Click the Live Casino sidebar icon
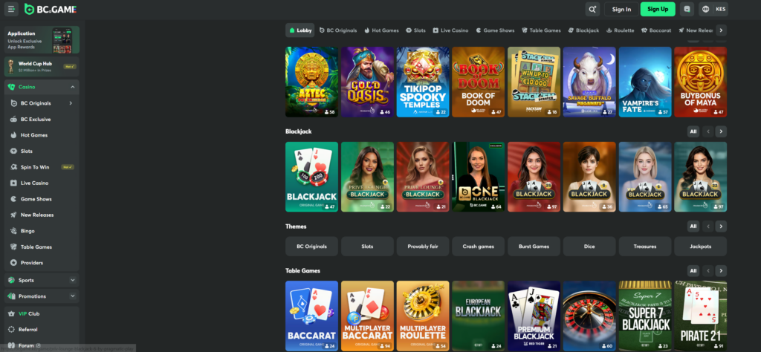The width and height of the screenshot is (761, 352). [13, 183]
